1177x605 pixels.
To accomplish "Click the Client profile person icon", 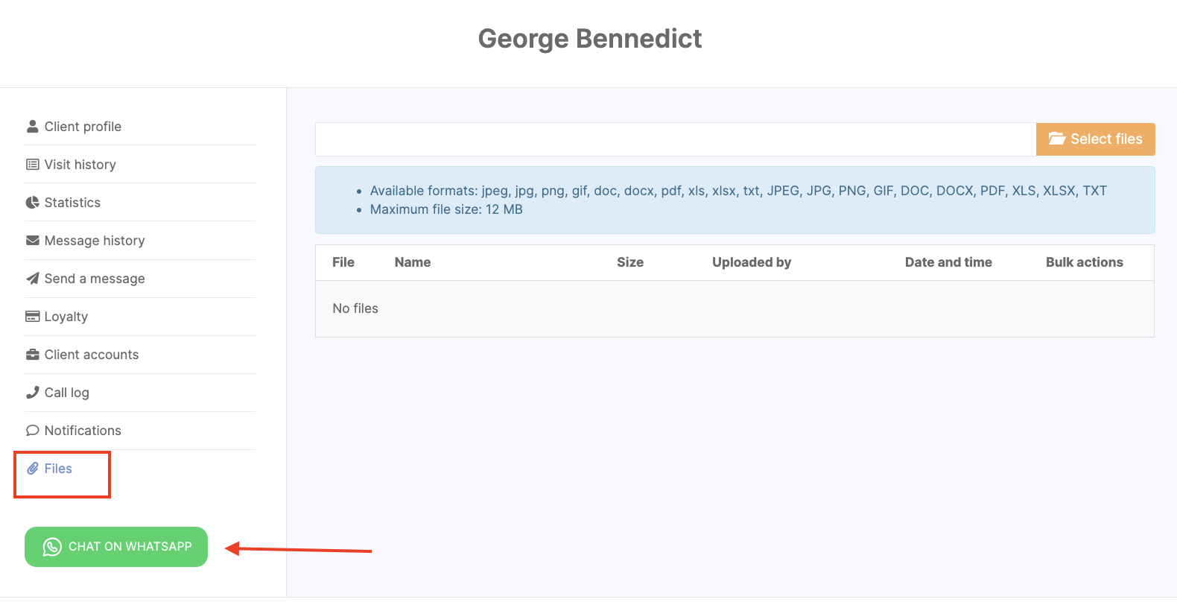I will tap(33, 127).
